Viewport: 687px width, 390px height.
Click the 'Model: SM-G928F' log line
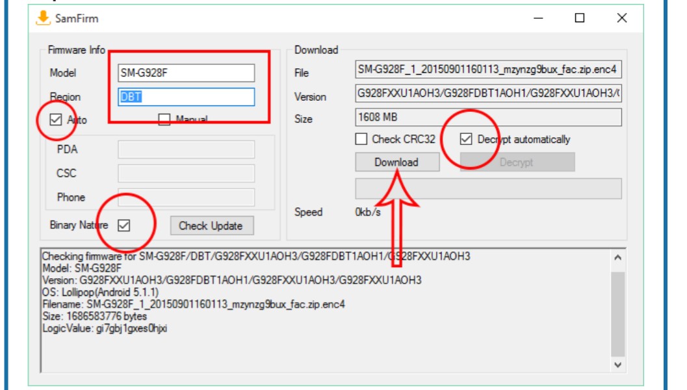[81, 268]
